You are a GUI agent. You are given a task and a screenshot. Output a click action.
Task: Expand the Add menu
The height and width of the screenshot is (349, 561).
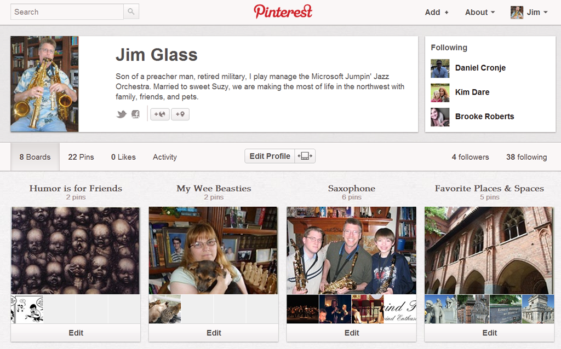437,12
